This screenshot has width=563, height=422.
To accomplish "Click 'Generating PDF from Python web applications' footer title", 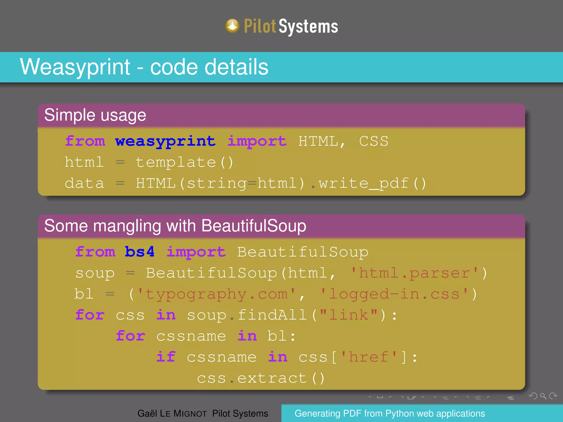I will tap(390, 413).
